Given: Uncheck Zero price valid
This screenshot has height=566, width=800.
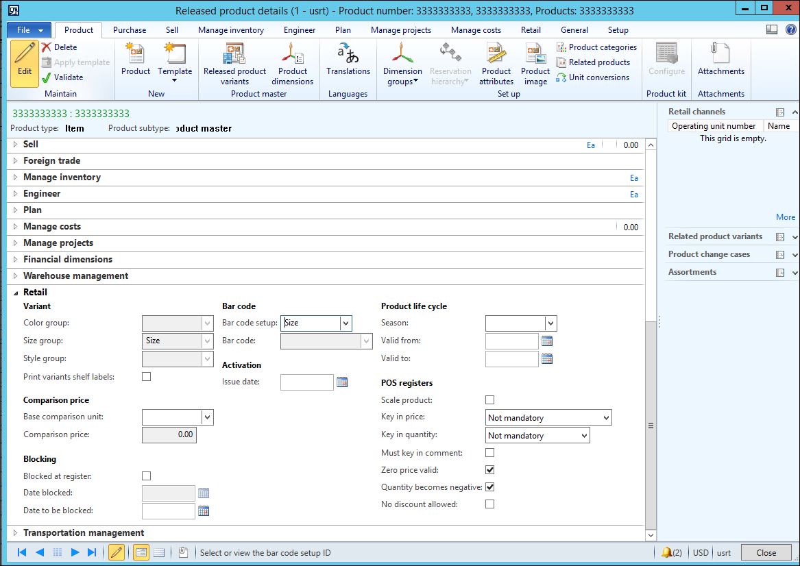Looking at the screenshot, I should pos(489,470).
